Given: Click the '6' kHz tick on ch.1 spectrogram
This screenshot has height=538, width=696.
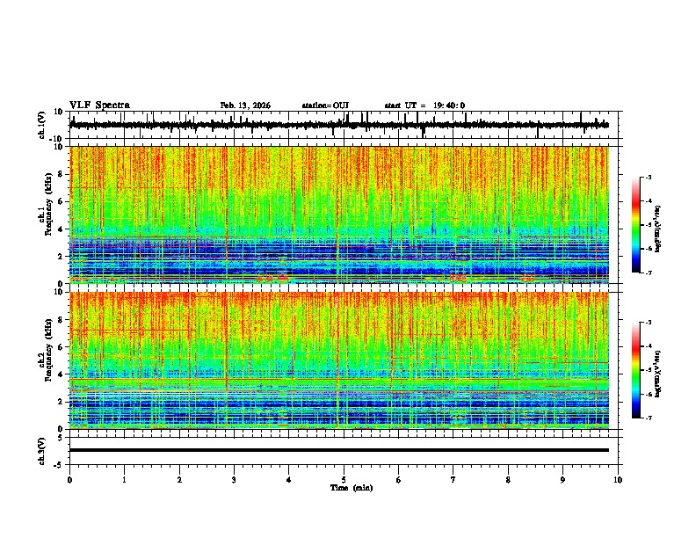Looking at the screenshot, I should [x=61, y=201].
